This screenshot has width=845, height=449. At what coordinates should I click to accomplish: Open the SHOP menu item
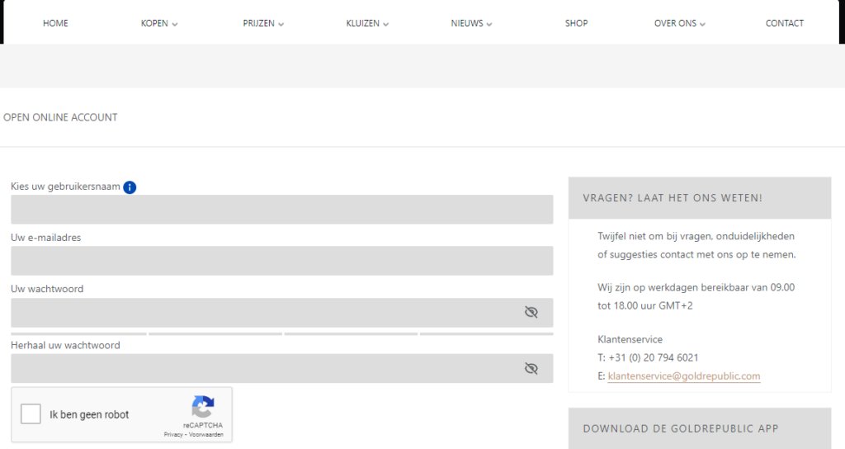(576, 23)
